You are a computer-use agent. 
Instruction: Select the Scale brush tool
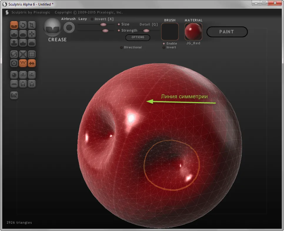(x=32, y=25)
